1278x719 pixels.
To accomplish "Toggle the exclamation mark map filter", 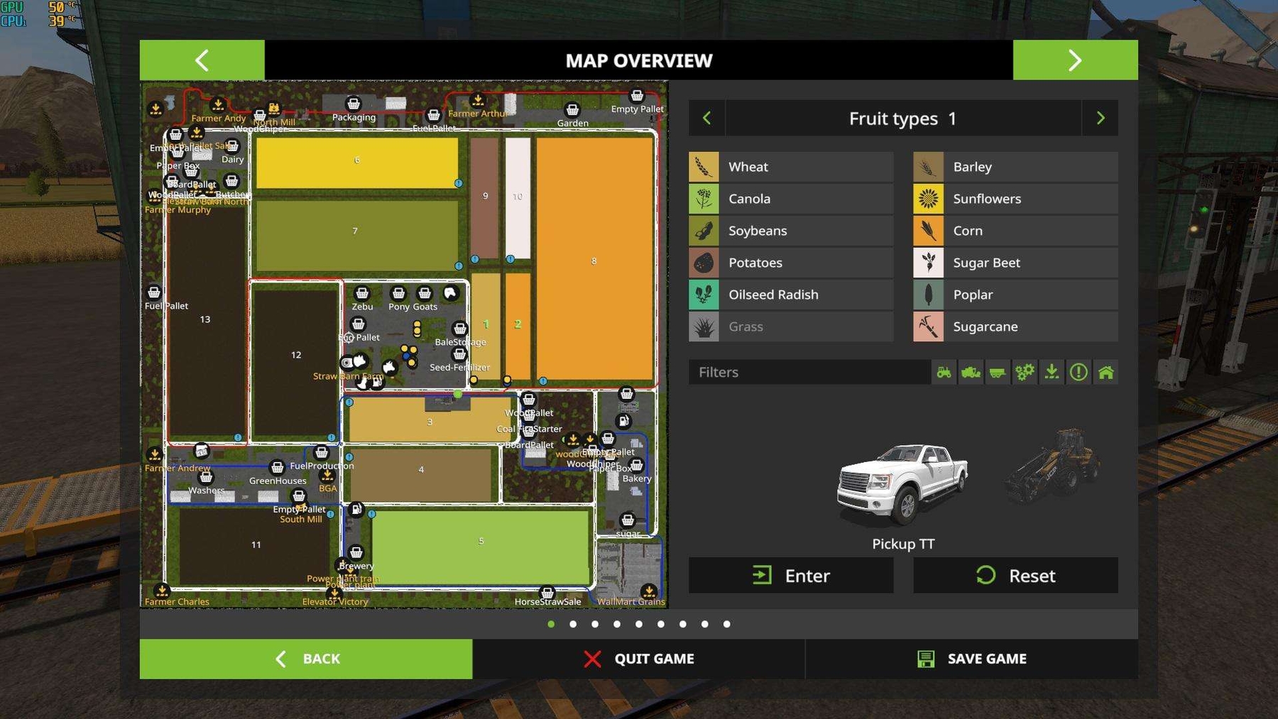I will [1078, 372].
